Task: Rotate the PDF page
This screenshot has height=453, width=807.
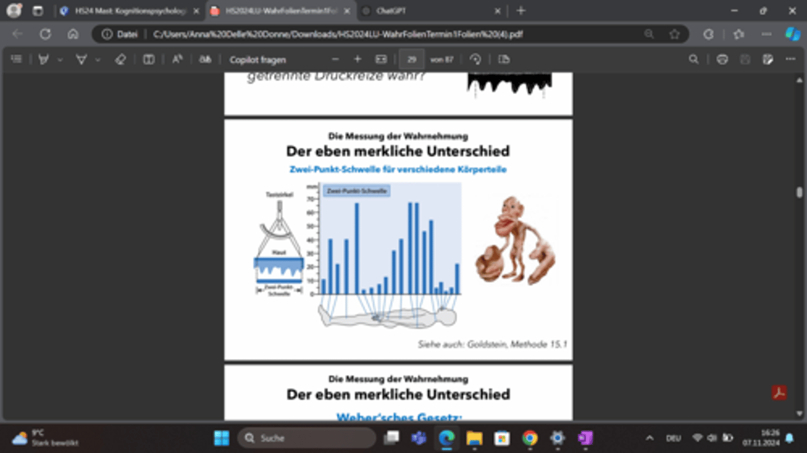Action: coord(476,59)
